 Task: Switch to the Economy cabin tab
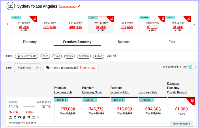[30, 42]
